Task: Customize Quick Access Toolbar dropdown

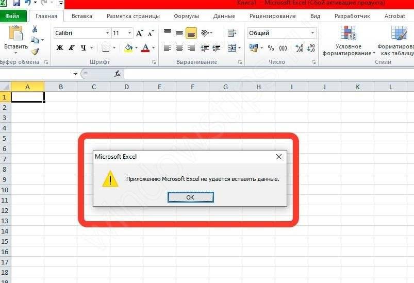Action: 61,3
